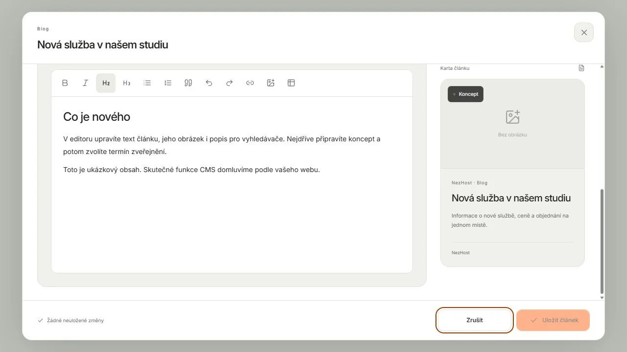Screen dimensions: 627x352
Task: Click card description Informace o nové službě
Action: (510, 220)
